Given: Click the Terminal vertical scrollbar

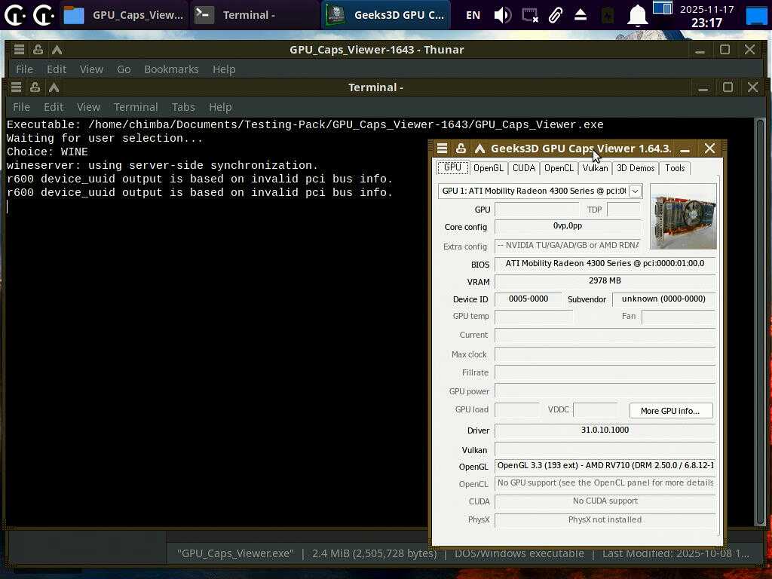Looking at the screenshot, I should click(x=760, y=322).
